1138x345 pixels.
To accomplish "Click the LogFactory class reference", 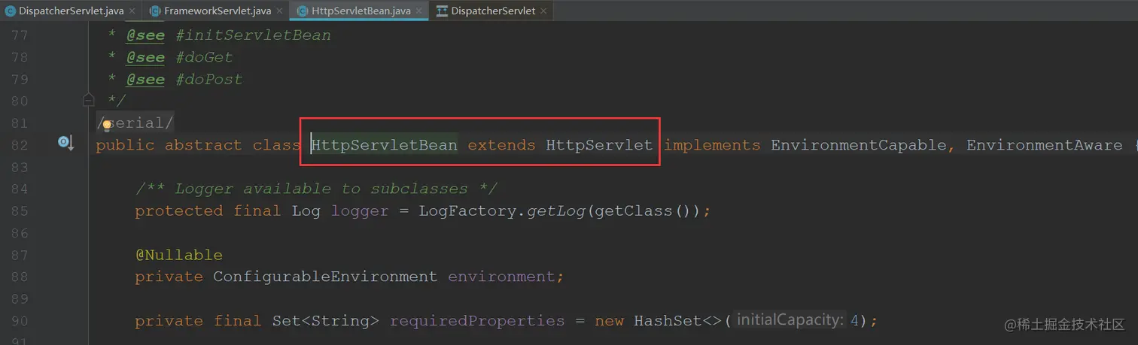I will [x=467, y=210].
